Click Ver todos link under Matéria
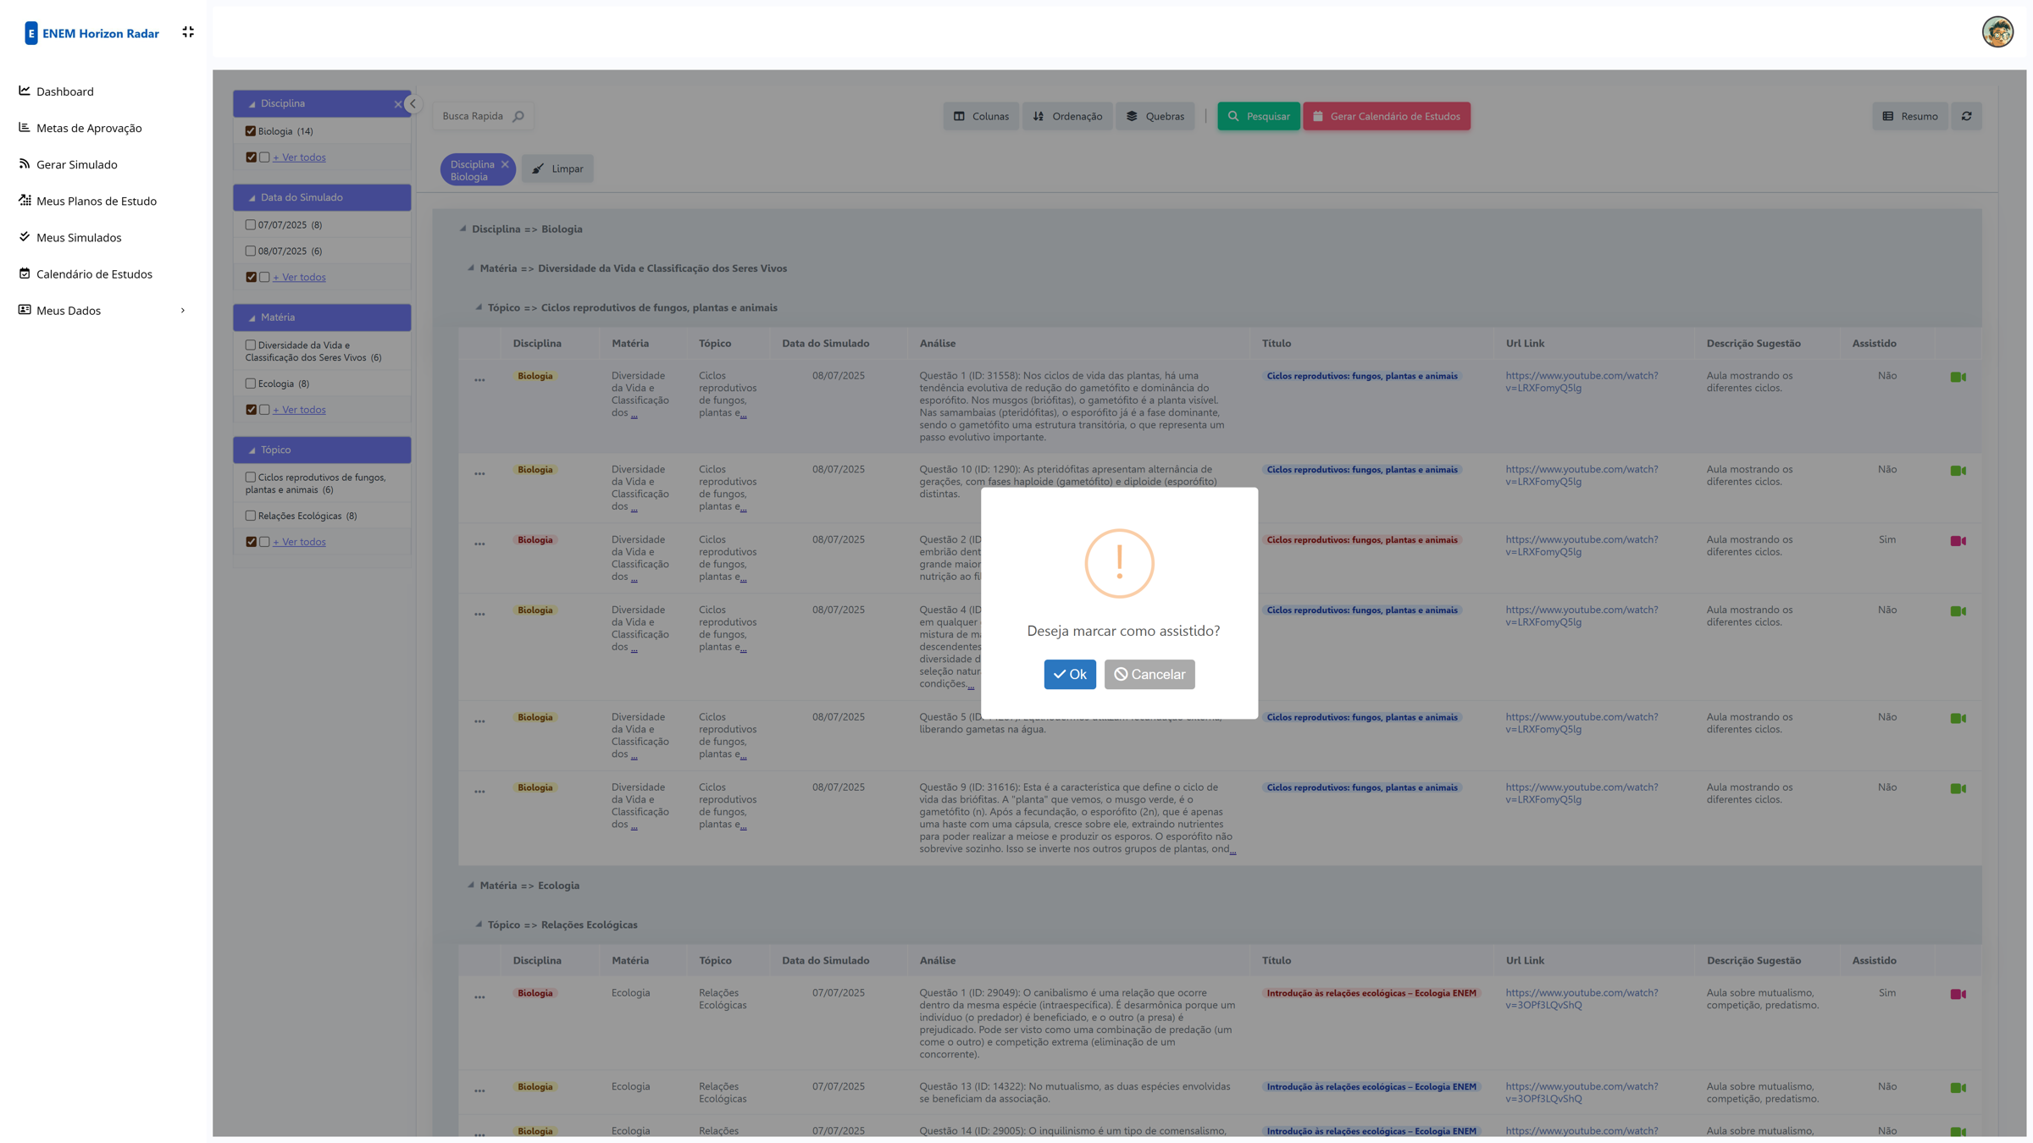 299,410
